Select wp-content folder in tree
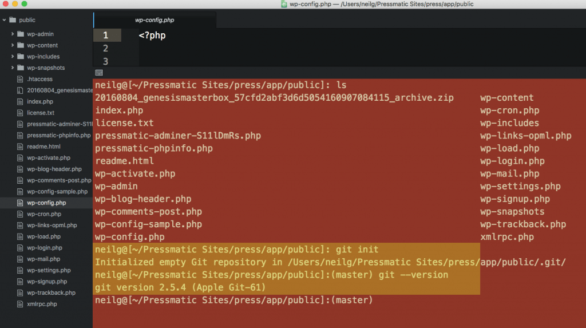 [x=42, y=45]
